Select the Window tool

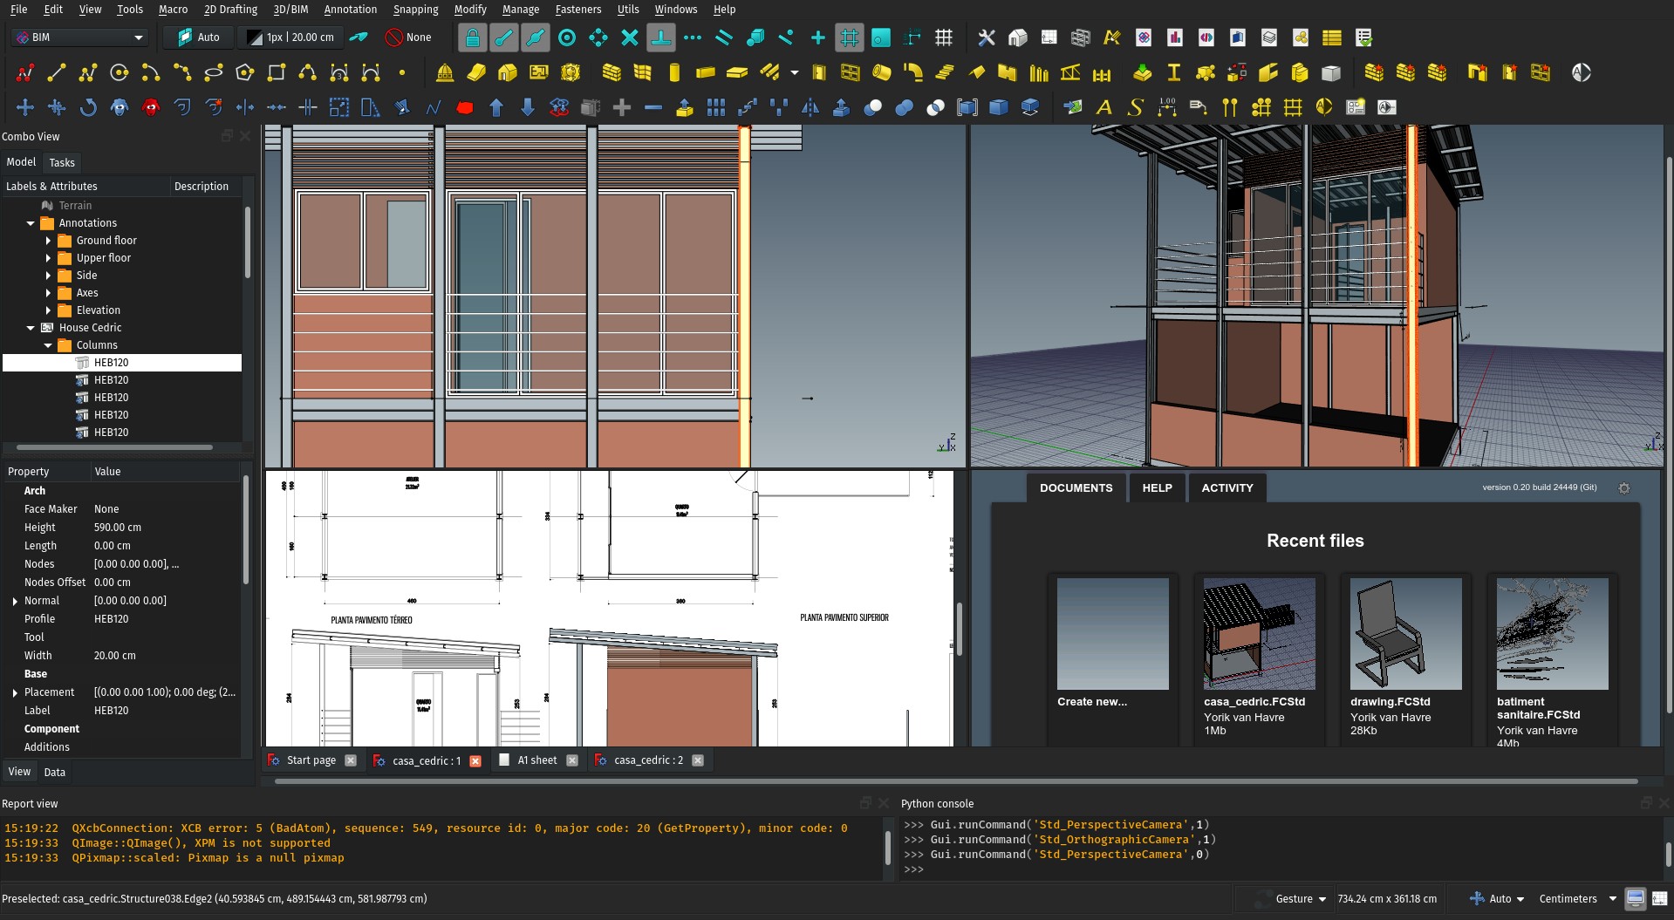click(851, 72)
